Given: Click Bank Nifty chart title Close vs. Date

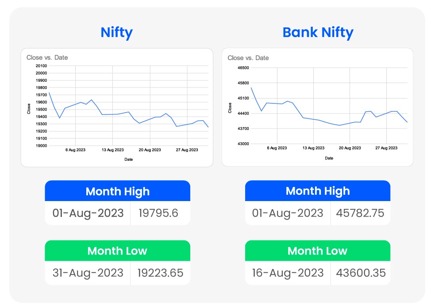Looking at the screenshot, I should click(248, 58).
